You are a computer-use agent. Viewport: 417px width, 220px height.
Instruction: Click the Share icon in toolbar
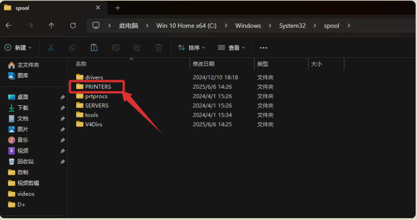137,48
